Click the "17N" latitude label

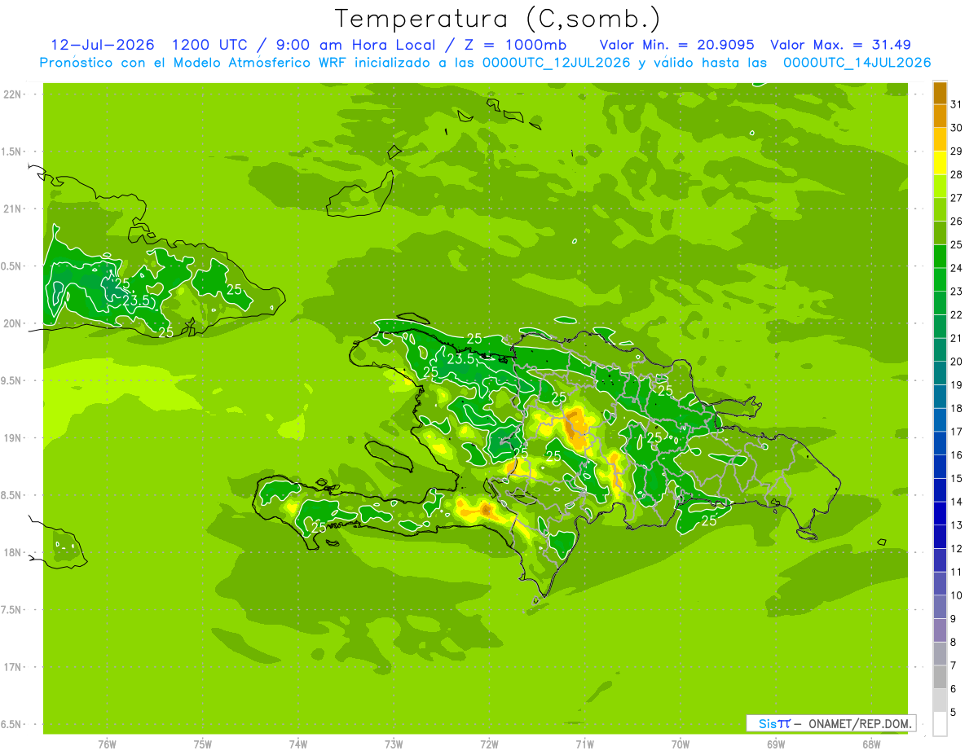coord(12,668)
